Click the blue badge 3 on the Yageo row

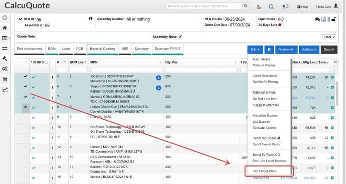point(158,88)
